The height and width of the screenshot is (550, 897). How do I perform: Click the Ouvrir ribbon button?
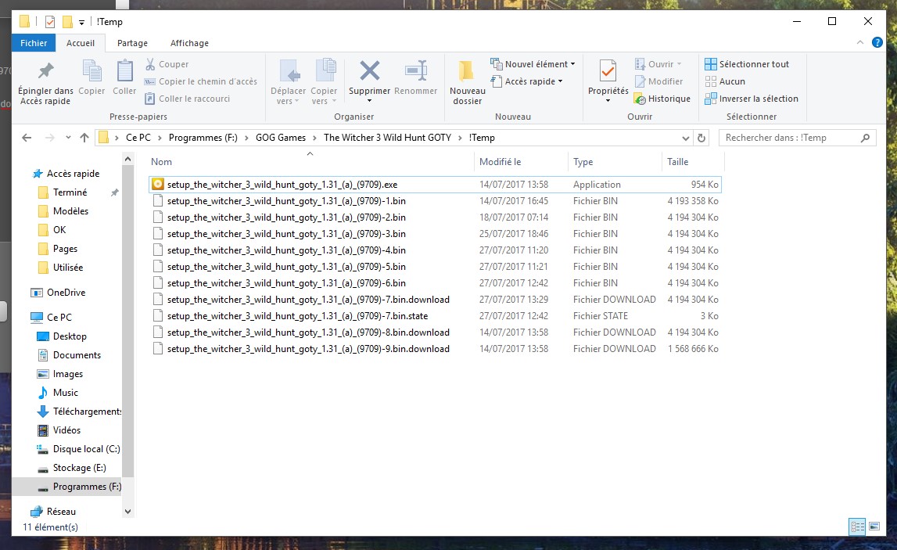(658, 64)
